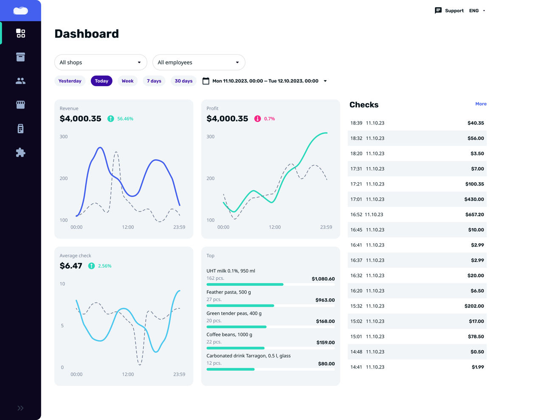Click the green up-arrow icon for Average check
The height and width of the screenshot is (420, 557).
[91, 266]
